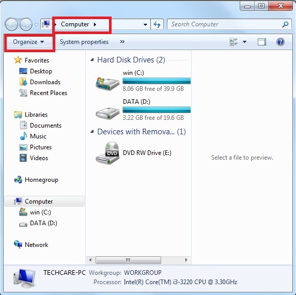296x295 pixels.
Task: Select the win (C:) hard drive icon
Action: coord(107,83)
